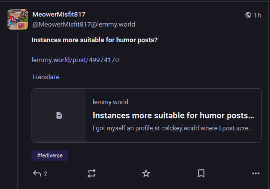Click the preview card description text
This screenshot has height=189, width=270.
coord(172,128)
